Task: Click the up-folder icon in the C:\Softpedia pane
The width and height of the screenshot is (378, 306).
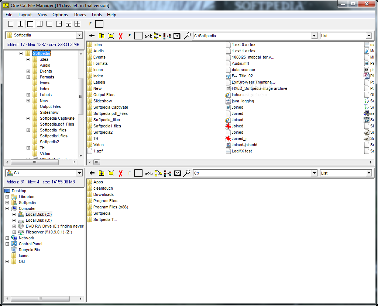Action: click(x=102, y=36)
